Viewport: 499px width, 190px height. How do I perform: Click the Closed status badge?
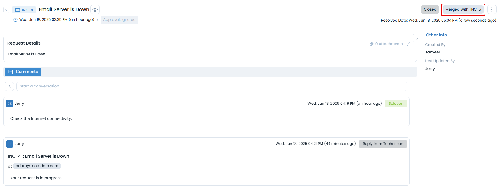click(430, 9)
